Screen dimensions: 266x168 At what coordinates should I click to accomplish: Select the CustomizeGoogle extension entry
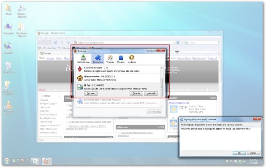click(x=118, y=69)
